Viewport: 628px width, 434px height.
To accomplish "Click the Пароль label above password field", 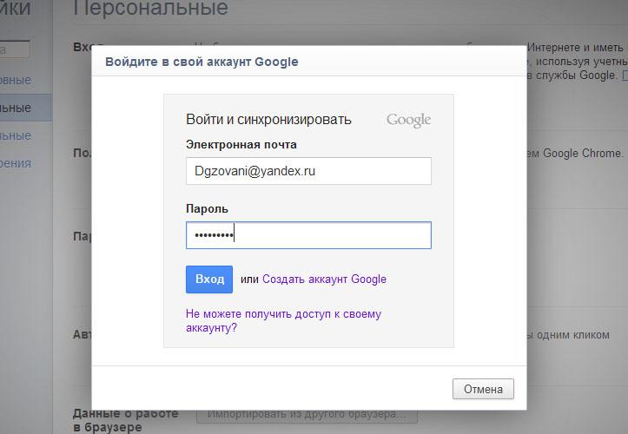I will [x=207, y=208].
